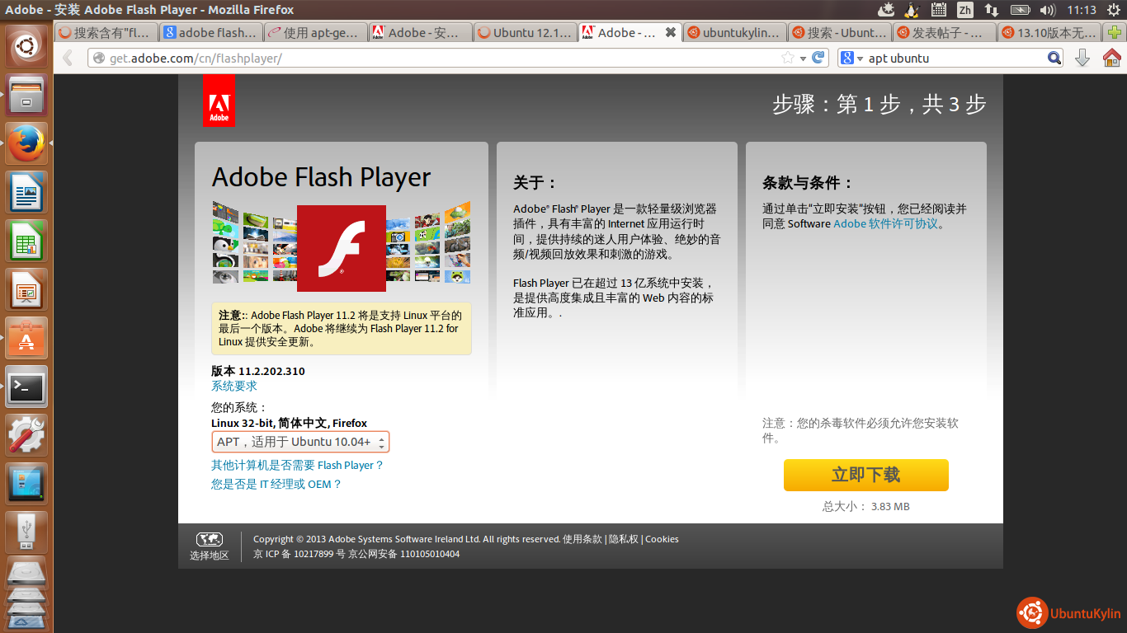Click the Firefox back arrow button
Image resolution: width=1127 pixels, height=633 pixels.
click(68, 58)
